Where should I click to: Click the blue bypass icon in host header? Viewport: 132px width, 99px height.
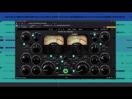pyautogui.click(x=16, y=25)
